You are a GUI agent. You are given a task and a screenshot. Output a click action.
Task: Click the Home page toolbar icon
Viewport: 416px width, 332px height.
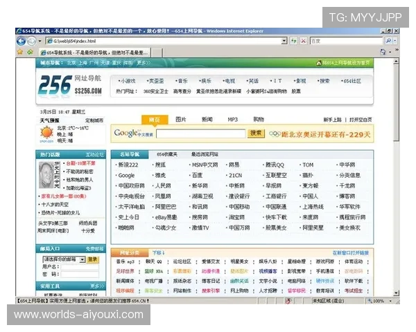pyautogui.click(x=383, y=52)
